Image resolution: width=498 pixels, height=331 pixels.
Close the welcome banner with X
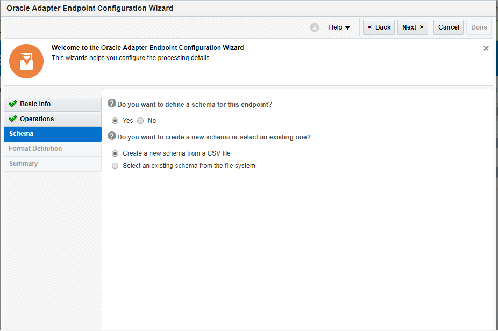pos(486,48)
